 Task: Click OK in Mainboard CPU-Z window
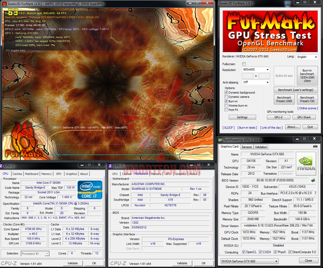(x=203, y=263)
